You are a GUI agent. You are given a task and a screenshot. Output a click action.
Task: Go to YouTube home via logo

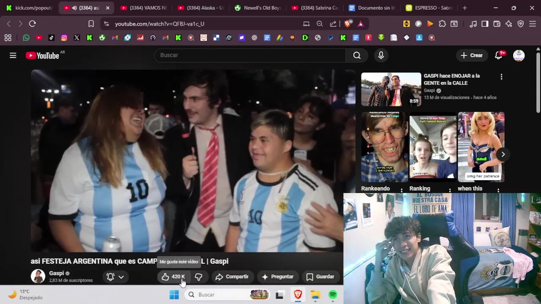click(x=42, y=55)
